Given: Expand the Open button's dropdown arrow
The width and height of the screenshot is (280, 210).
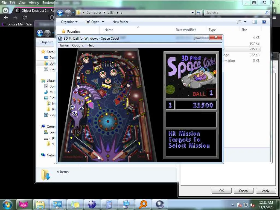Looking at the screenshot, I should coord(103,22).
